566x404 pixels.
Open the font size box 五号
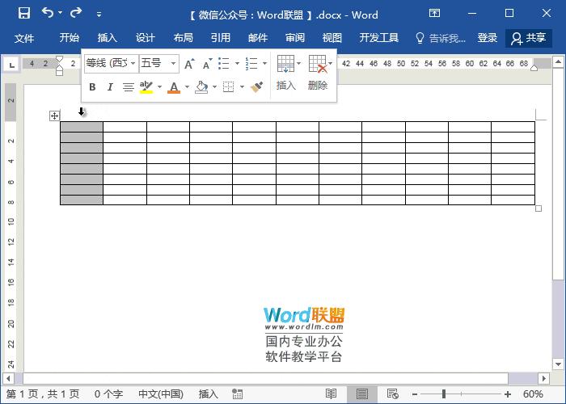[x=158, y=64]
